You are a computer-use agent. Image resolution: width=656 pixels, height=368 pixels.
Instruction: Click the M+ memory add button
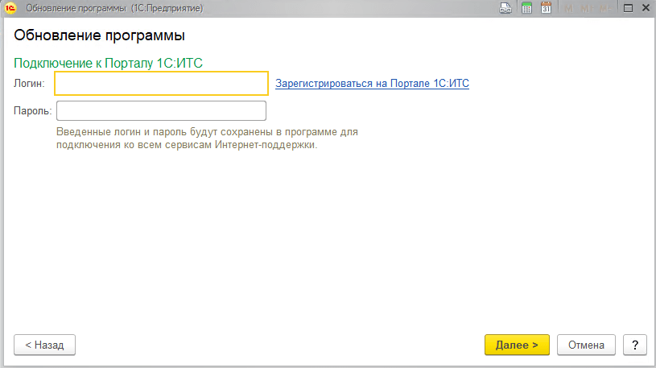587,8
